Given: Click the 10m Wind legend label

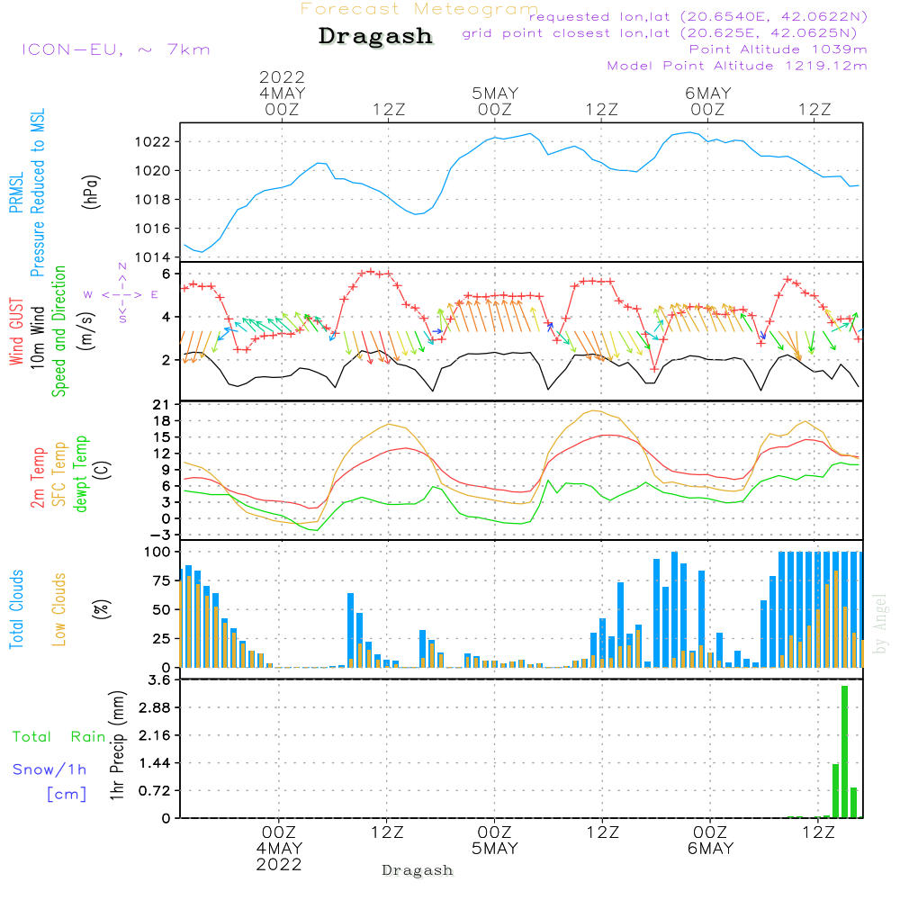Looking at the screenshot, I should (38, 331).
